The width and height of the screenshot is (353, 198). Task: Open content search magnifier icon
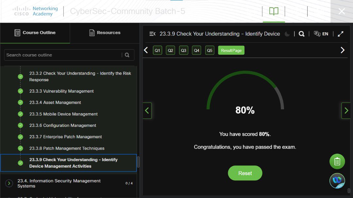point(301,34)
